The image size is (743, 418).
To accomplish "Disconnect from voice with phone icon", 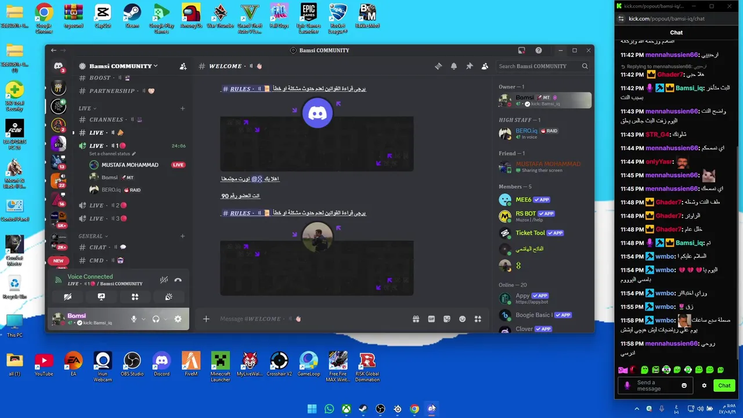I will coord(178,280).
